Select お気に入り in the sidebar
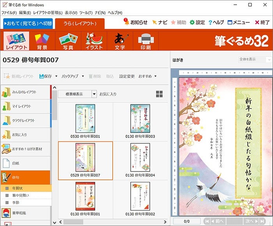The image size is (273, 226). point(25,135)
